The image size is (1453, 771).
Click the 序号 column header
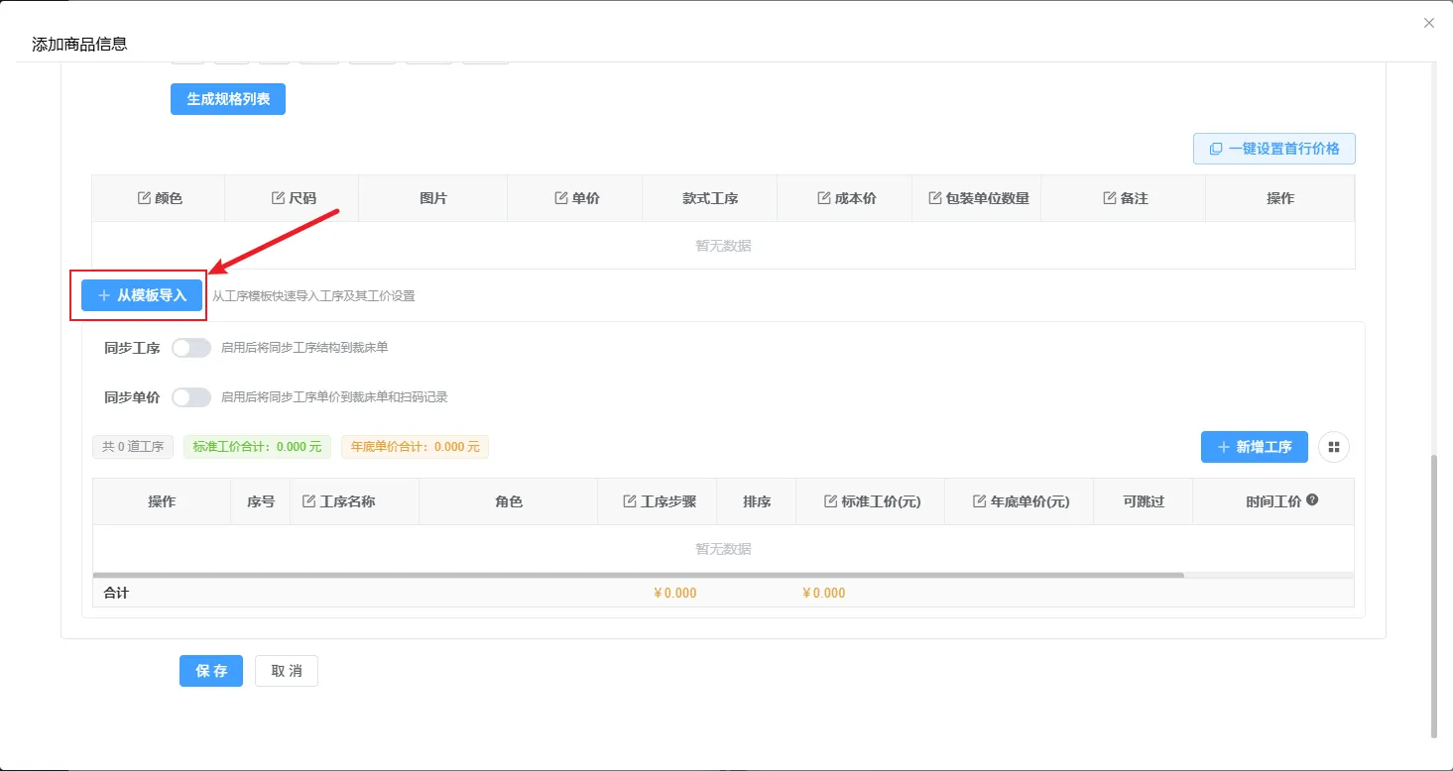(261, 501)
